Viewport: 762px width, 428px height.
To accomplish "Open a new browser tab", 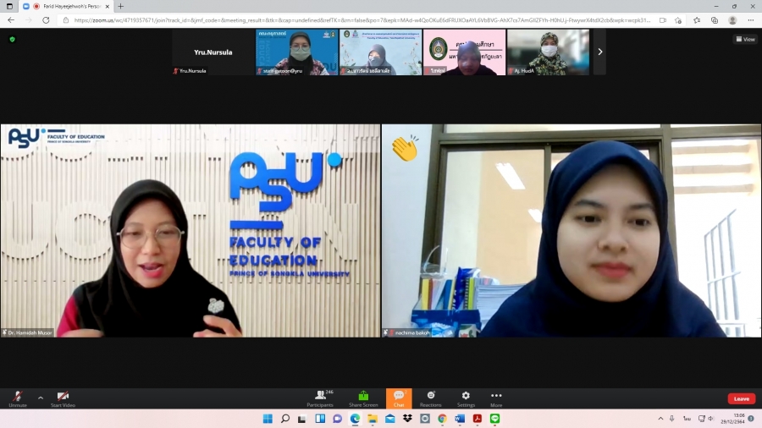I will [x=120, y=6].
